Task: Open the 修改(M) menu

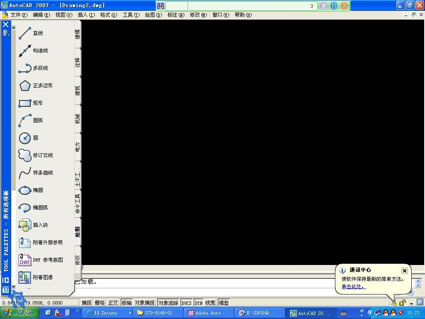Action: tap(198, 15)
